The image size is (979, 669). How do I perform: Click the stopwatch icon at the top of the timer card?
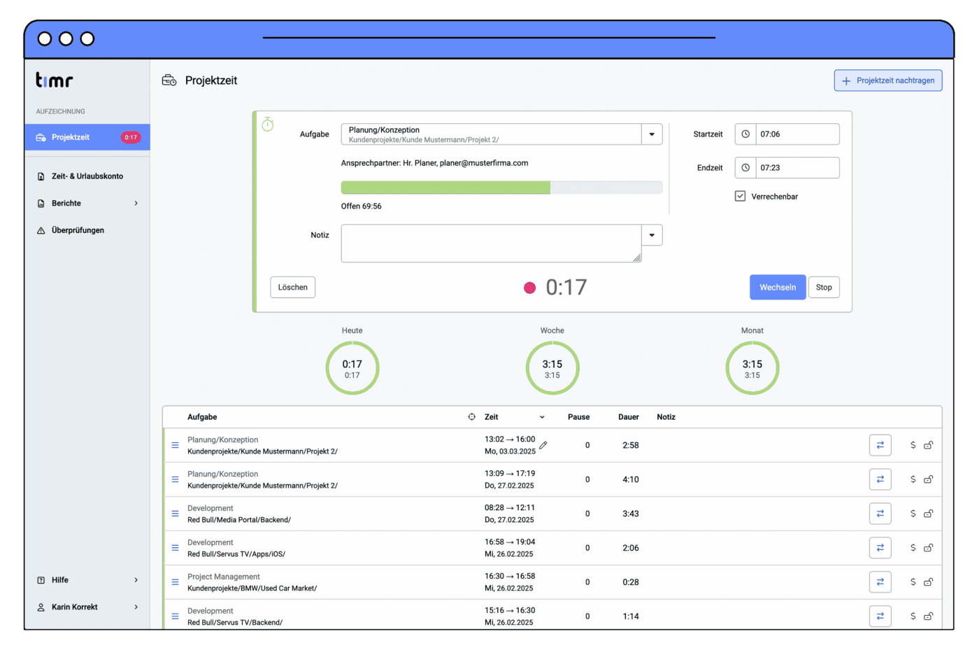pos(268,125)
